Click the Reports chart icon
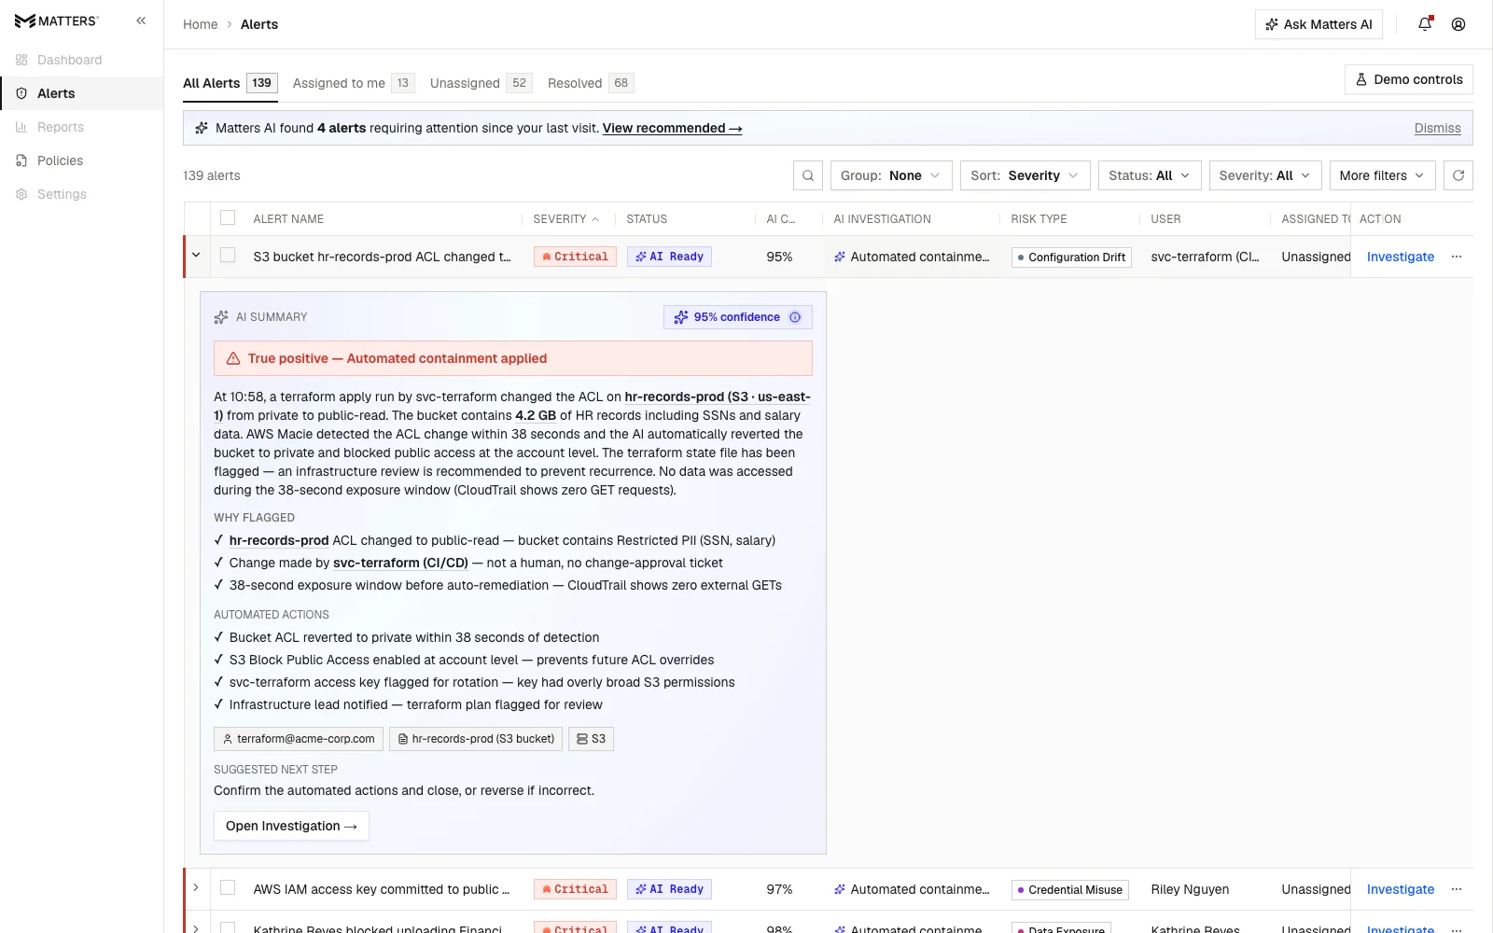The image size is (1493, 933). coord(21,127)
